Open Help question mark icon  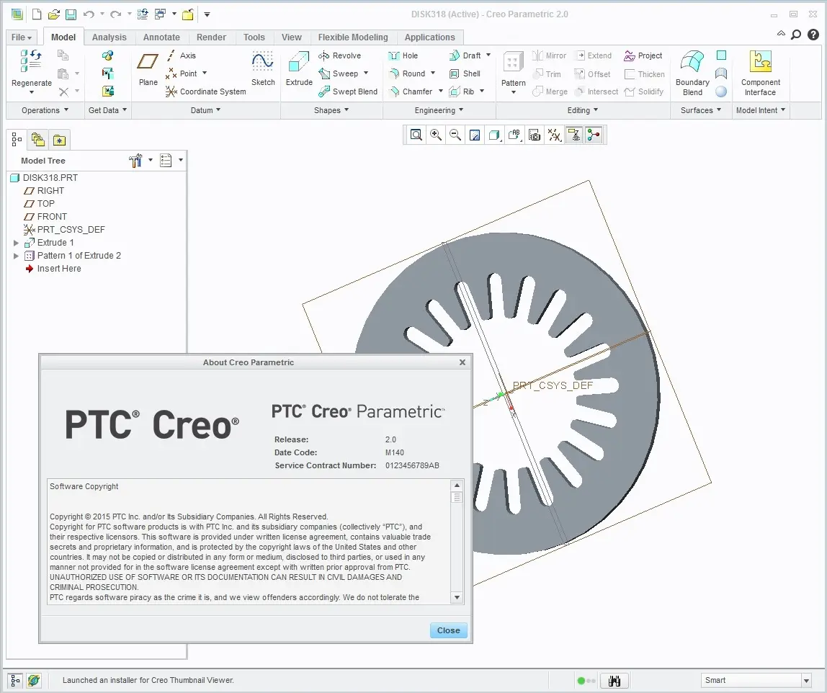[813, 35]
